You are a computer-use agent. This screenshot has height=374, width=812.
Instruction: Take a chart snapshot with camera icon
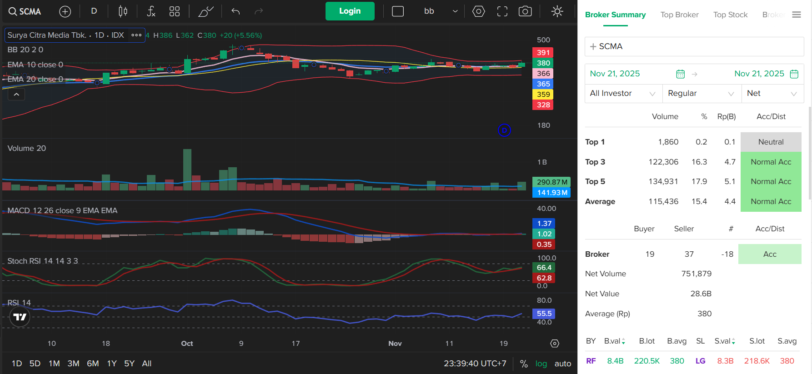pos(525,11)
